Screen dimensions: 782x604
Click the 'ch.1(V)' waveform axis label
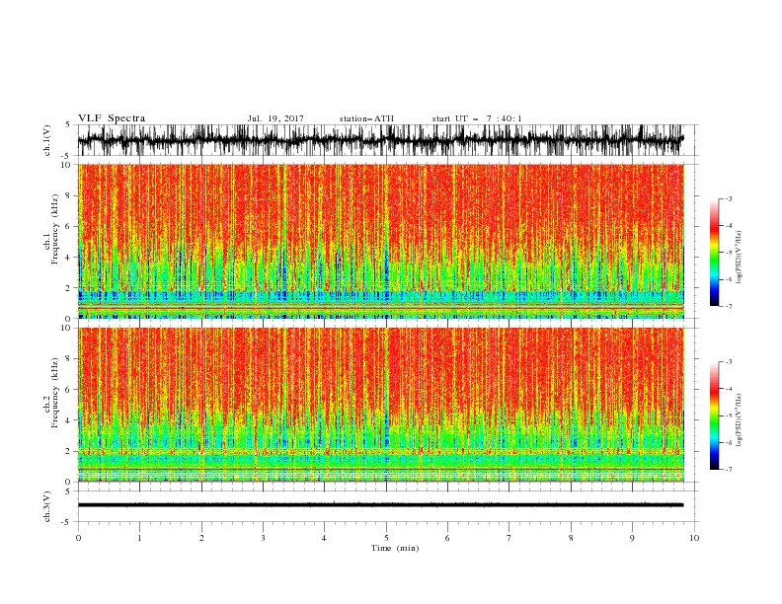click(x=47, y=140)
